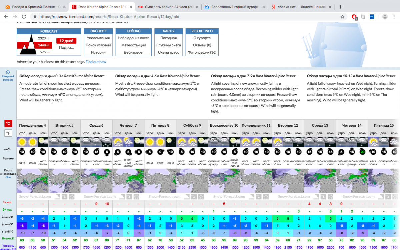Open Метеостанции menu item
This screenshot has width=400, height=250.
click(x=134, y=45)
